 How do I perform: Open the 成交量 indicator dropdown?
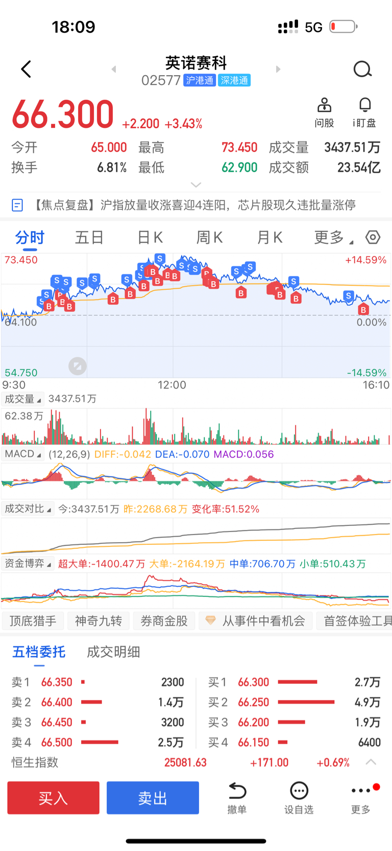tap(23, 399)
